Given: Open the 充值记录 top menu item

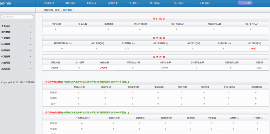Looking at the screenshot, I should (91, 3).
